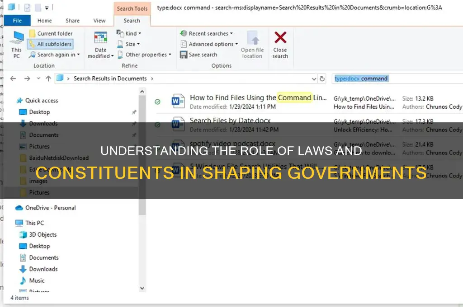Image resolution: width=463 pixels, height=307 pixels.
Task: Toggle All subfolders search scope
Action: 51,44
